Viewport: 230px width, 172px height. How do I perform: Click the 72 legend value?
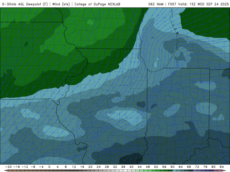tap(197, 167)
